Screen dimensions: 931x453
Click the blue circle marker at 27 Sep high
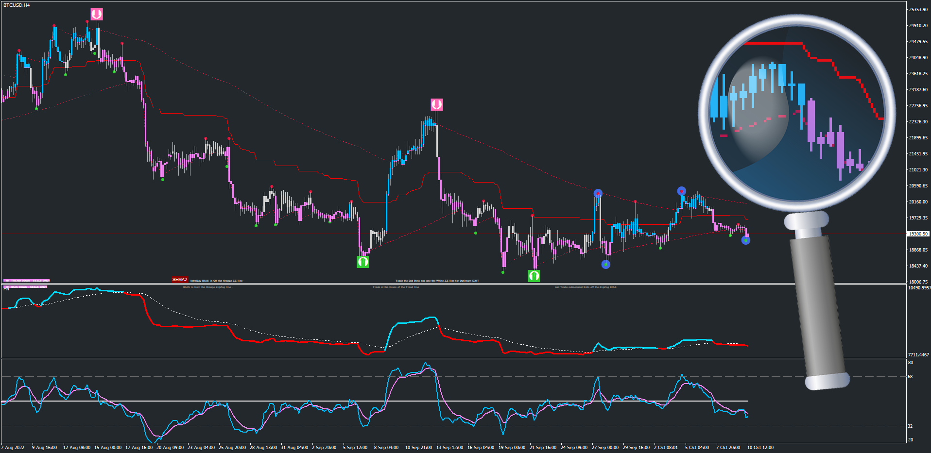click(x=598, y=193)
